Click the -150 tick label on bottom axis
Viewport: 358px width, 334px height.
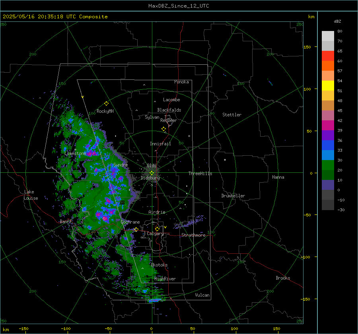[23, 328]
